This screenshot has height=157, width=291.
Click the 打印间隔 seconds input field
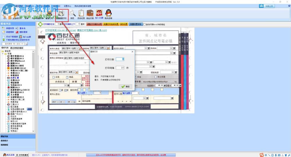(x=120, y=68)
